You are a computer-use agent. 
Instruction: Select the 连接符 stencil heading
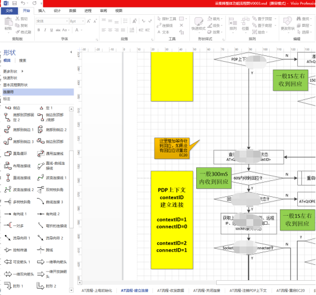click(38, 92)
